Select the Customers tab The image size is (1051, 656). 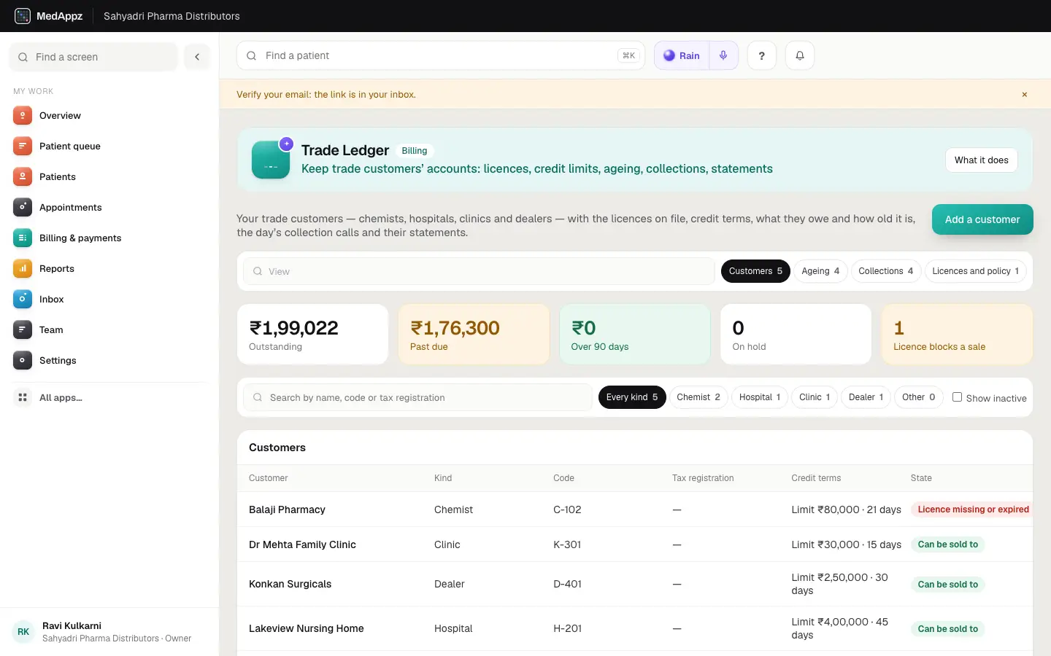[x=755, y=271]
